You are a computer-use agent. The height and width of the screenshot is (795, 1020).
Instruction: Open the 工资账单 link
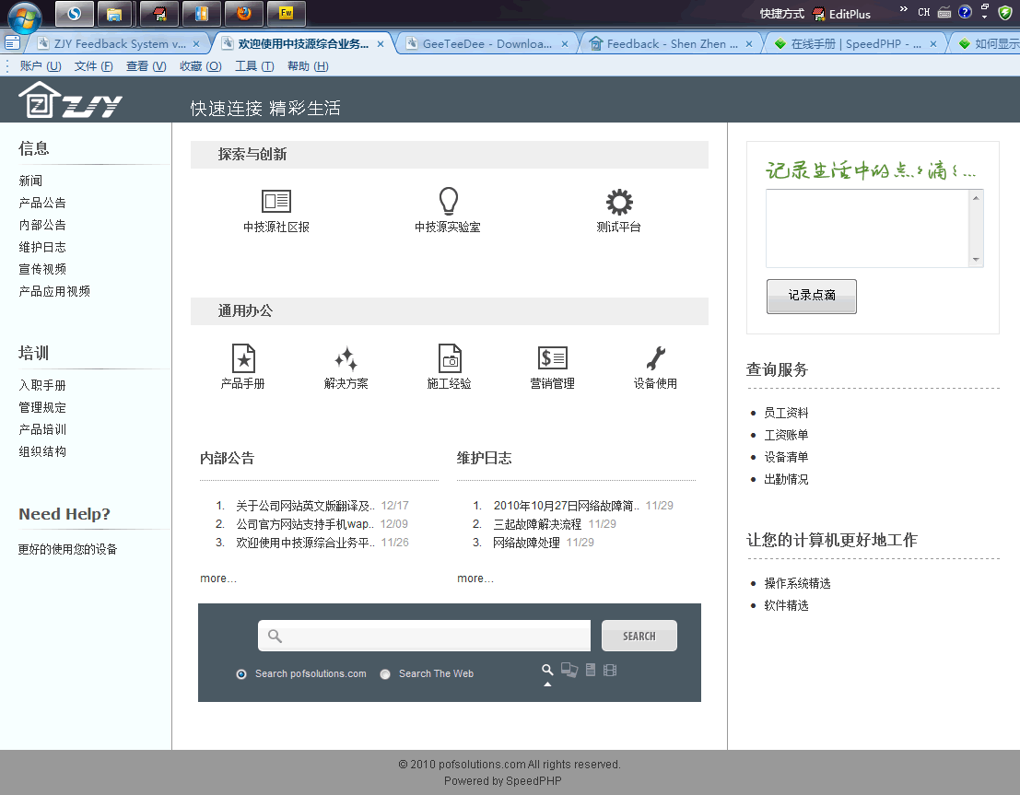786,435
